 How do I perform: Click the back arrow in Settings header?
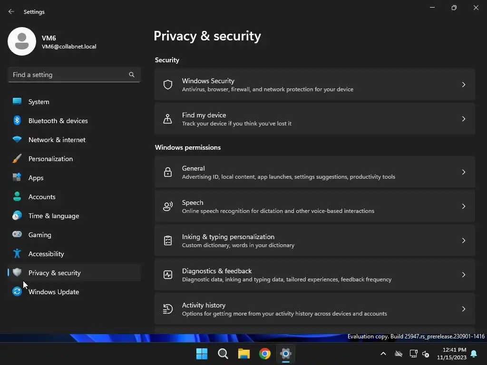pos(11,11)
